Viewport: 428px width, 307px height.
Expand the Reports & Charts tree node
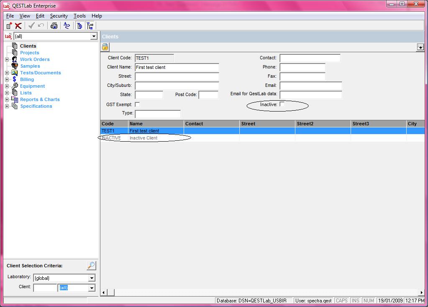pos(7,99)
